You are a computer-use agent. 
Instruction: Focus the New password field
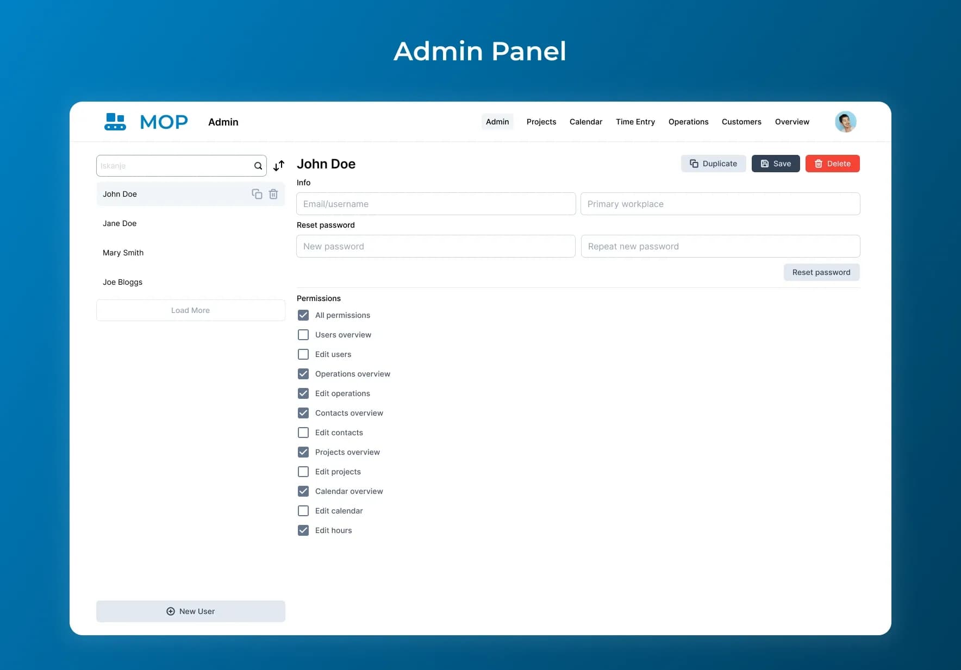436,246
